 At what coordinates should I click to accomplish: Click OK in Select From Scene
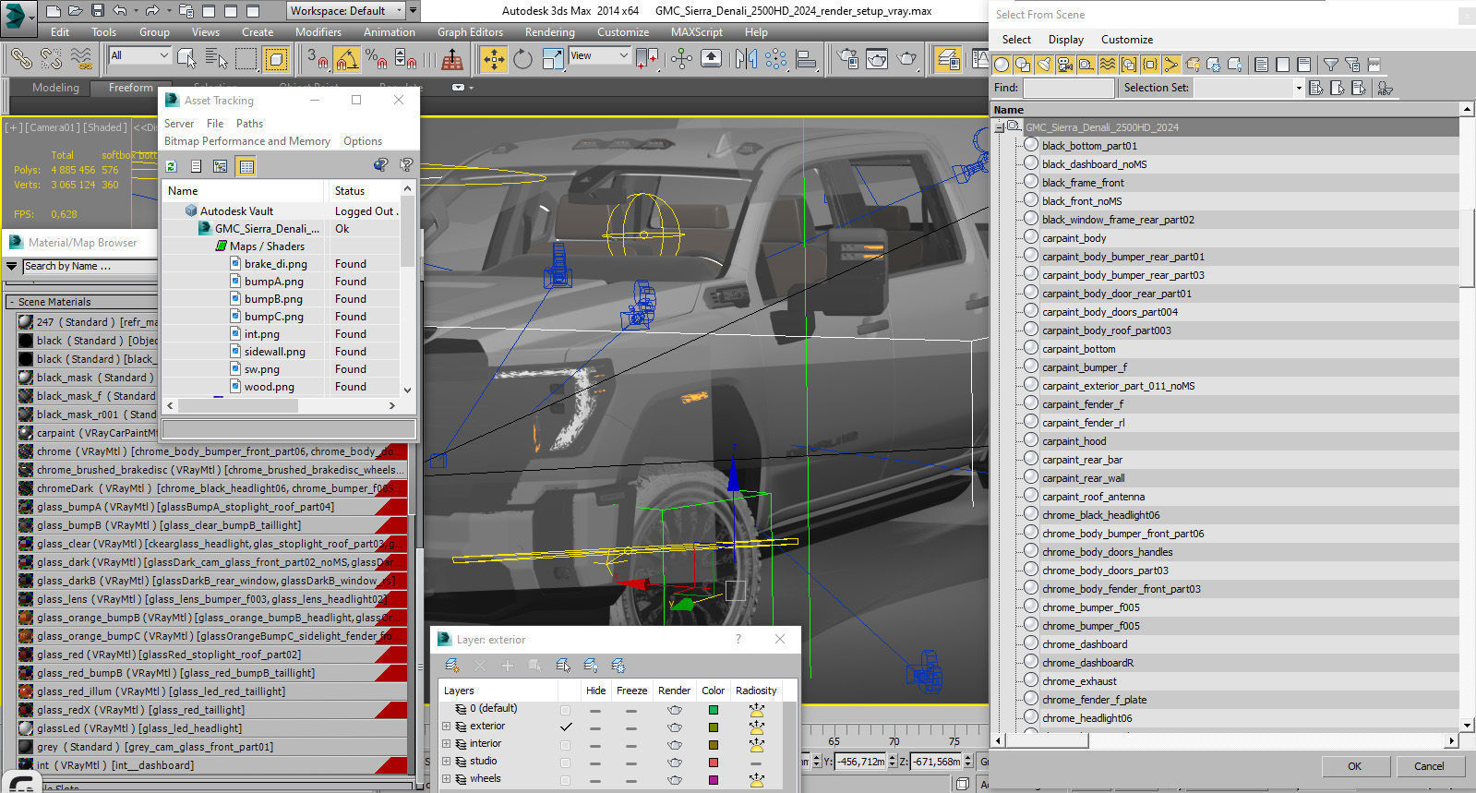coord(1354,766)
